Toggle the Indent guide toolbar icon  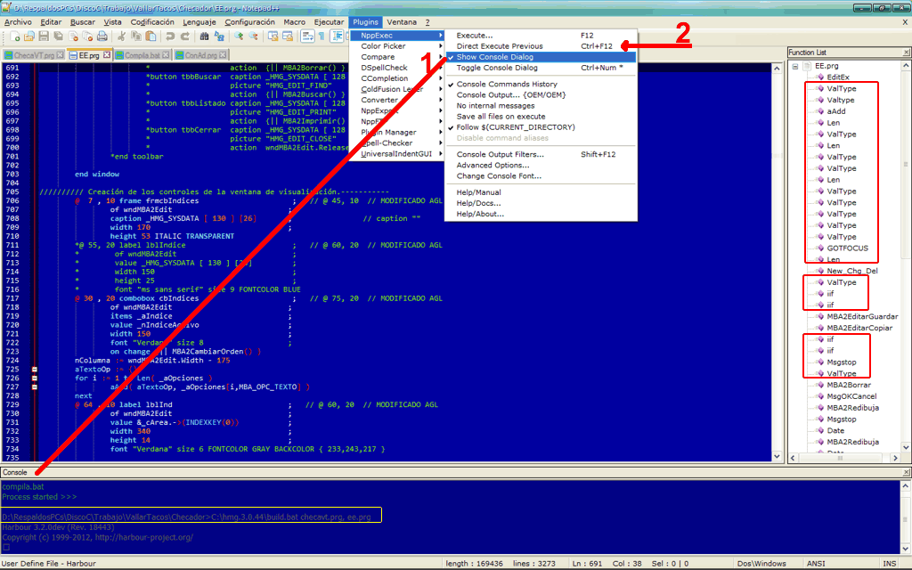(x=337, y=37)
